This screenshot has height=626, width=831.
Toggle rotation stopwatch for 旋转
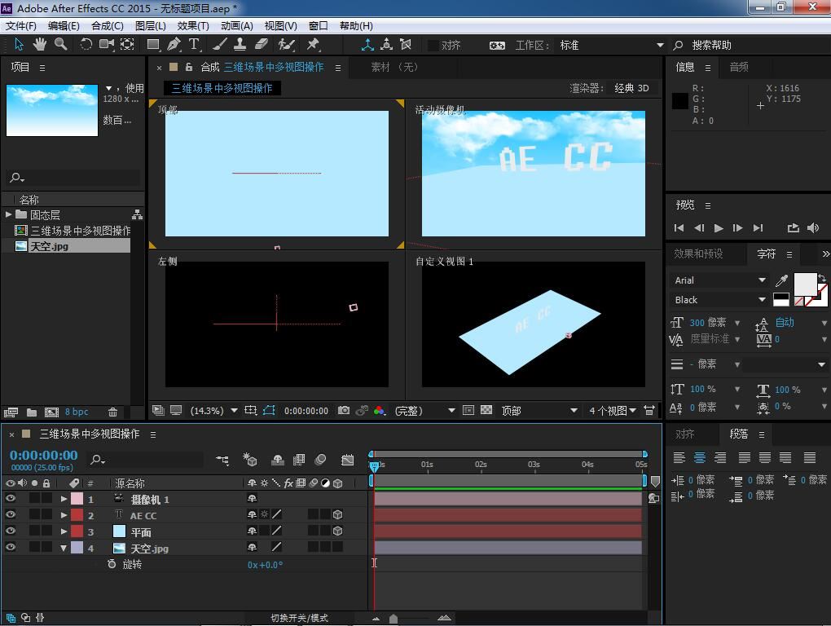point(112,564)
